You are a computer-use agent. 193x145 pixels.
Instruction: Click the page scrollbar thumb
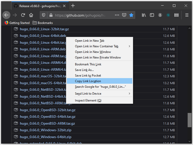(x=189, y=120)
